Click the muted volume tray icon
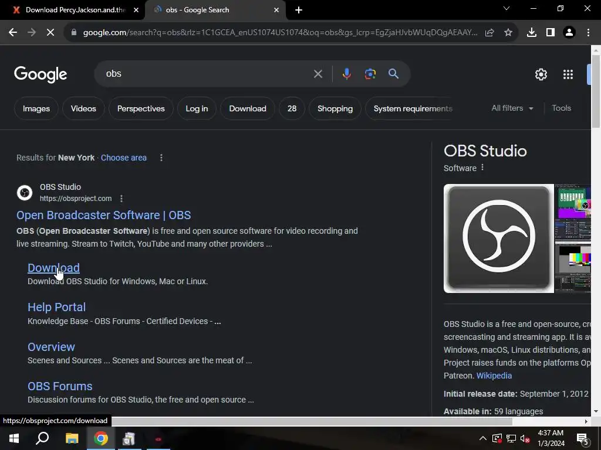The height and width of the screenshot is (450, 601). 525,438
